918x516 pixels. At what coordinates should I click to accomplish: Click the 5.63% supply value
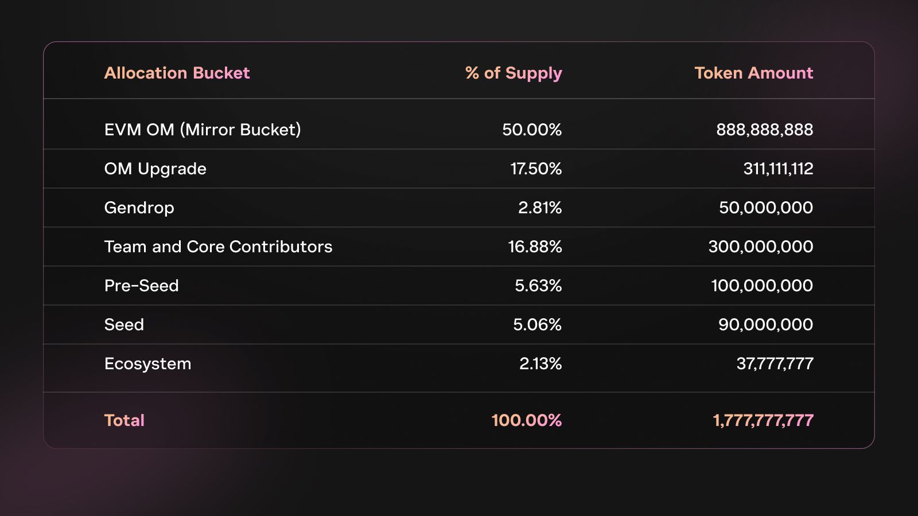538,286
